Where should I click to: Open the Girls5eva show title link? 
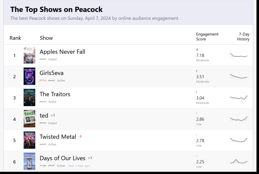click(52, 73)
